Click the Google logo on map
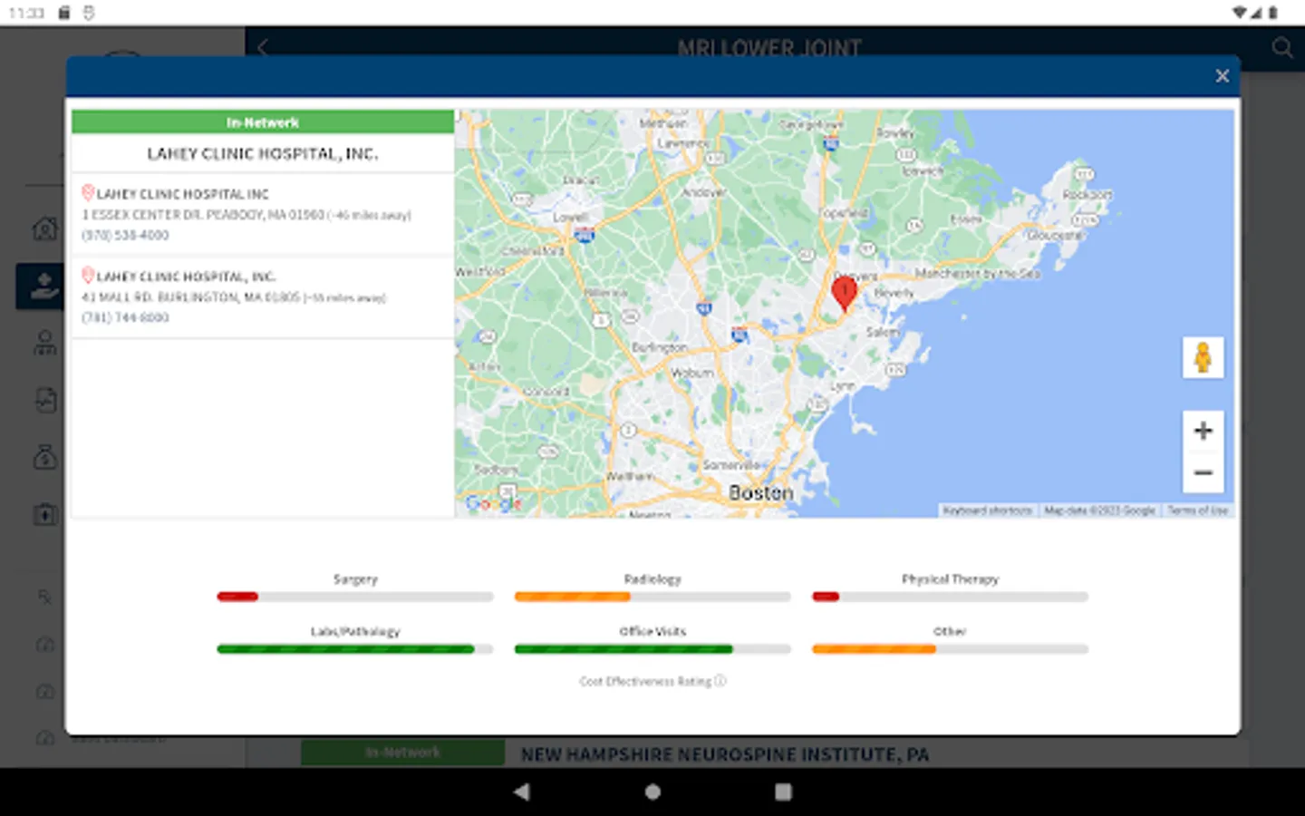Screen dimensions: 1305x816 (492, 503)
